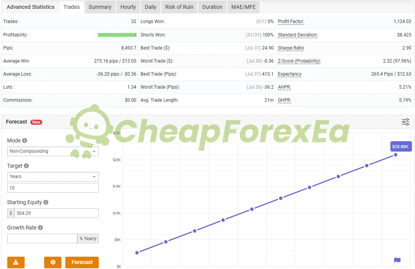Click the info icon beside Starting Equity

(x=46, y=202)
